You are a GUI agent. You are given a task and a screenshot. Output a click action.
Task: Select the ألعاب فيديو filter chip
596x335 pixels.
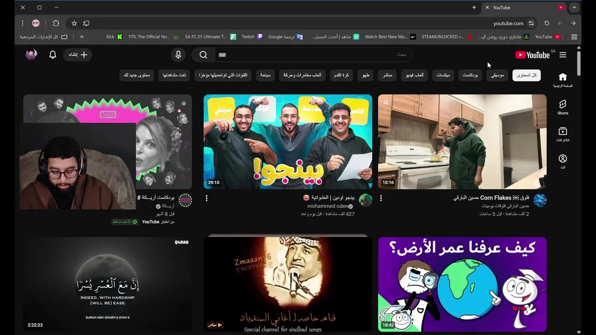414,75
